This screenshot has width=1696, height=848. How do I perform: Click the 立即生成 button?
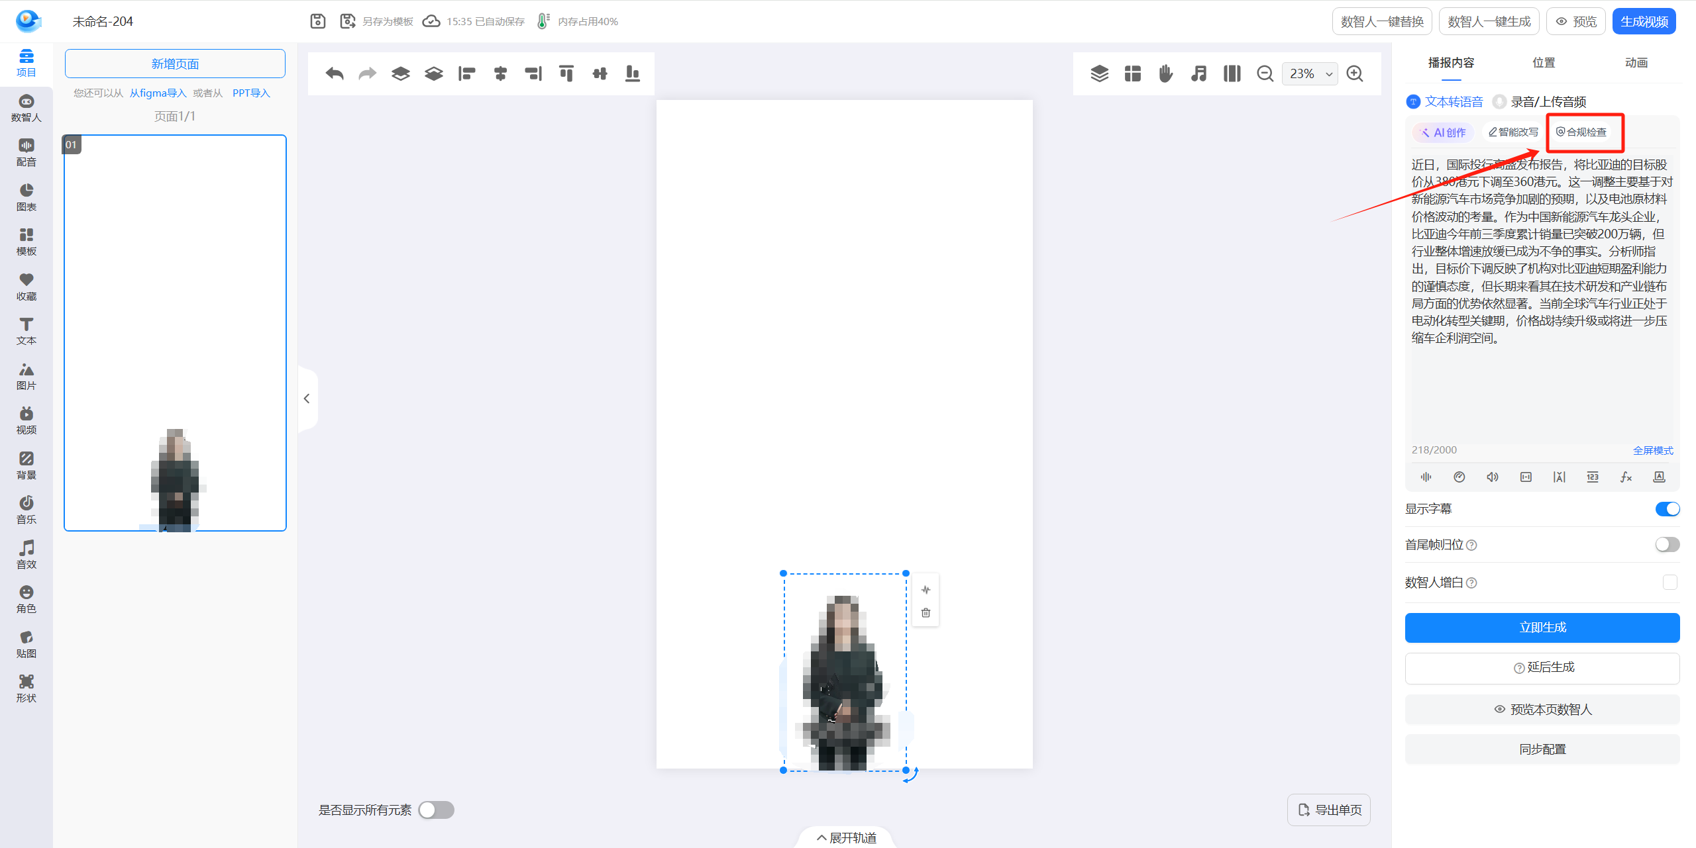[1542, 627]
